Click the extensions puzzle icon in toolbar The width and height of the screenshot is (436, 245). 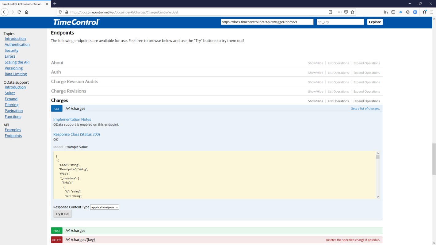tap(424, 12)
